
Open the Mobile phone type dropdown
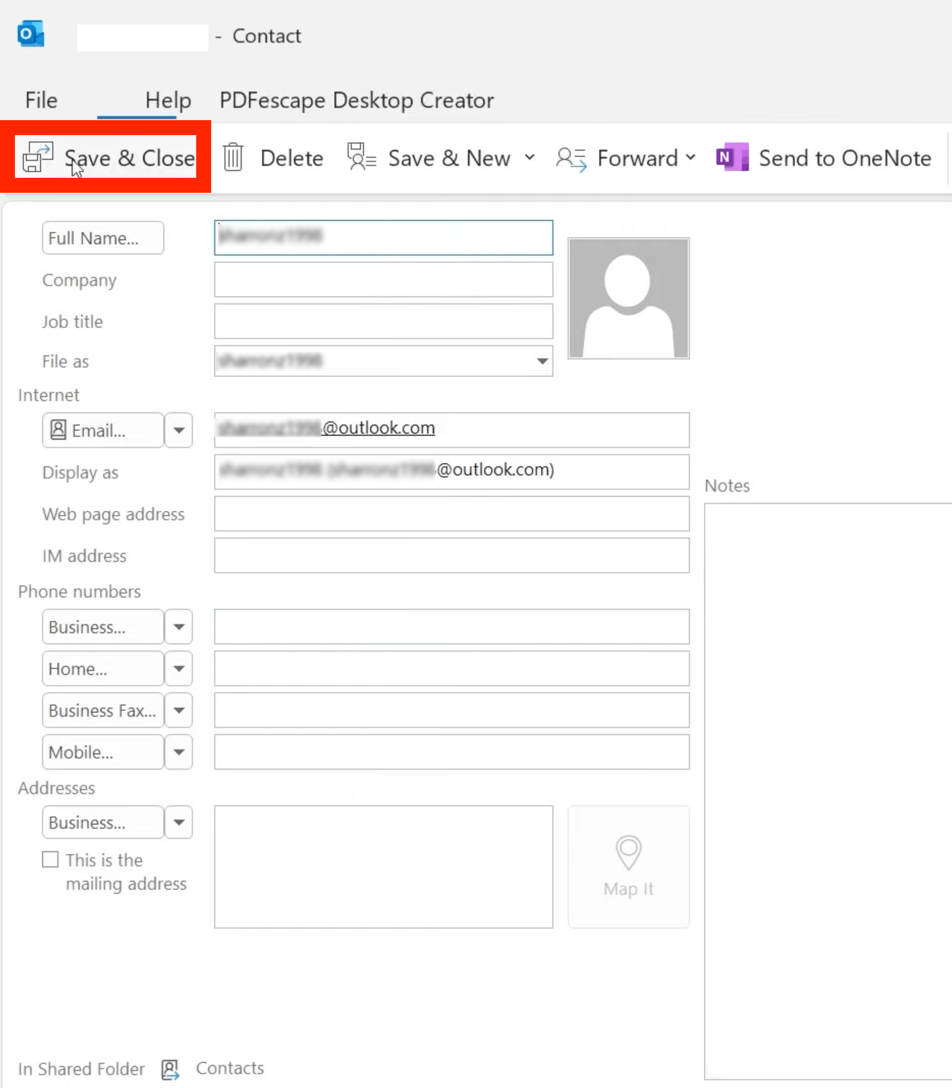[179, 752]
